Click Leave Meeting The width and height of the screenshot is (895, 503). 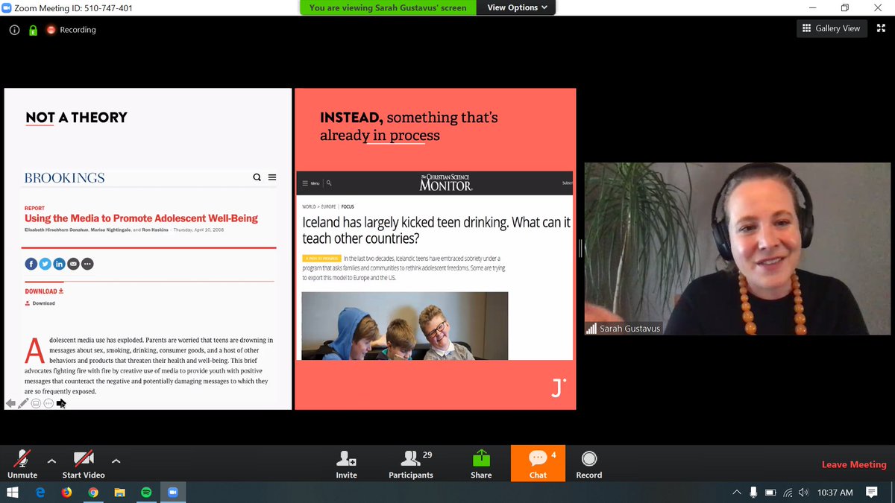(854, 464)
